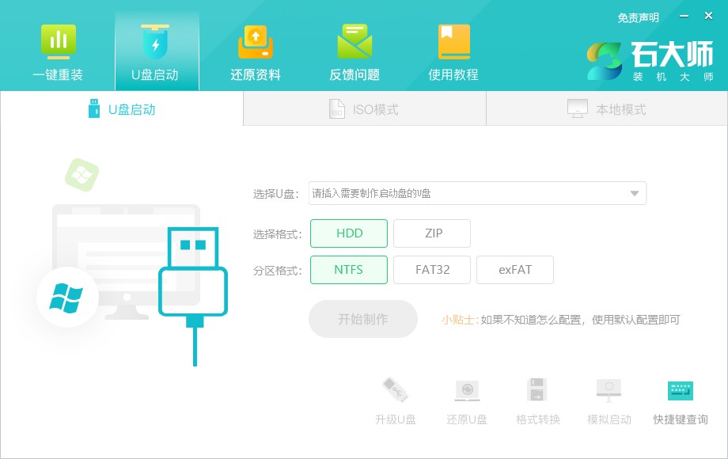Switch to the 本地模式 tab

click(x=607, y=109)
